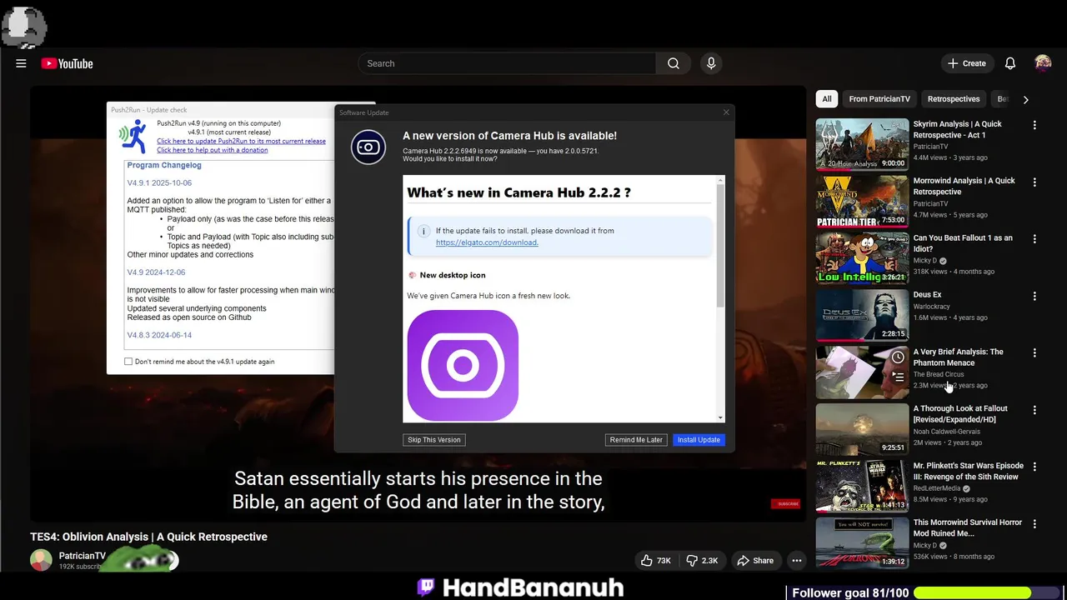1067x600 pixels.
Task: Close the Software Update dialog
Action: point(726,112)
